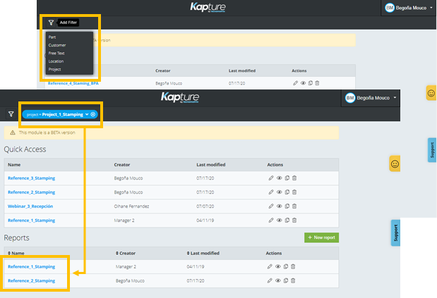Expand the Project_1_Stamping filter chip dropdown

coord(87,114)
